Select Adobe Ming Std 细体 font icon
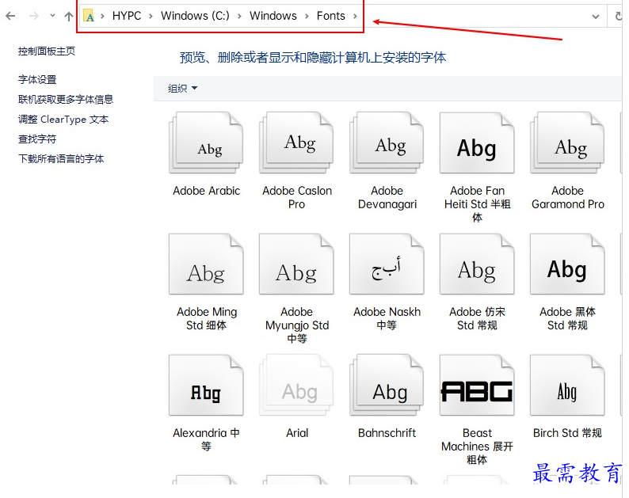This screenshot has height=498, width=629. [x=206, y=264]
